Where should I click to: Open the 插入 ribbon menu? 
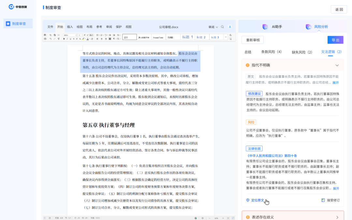click(x=69, y=27)
